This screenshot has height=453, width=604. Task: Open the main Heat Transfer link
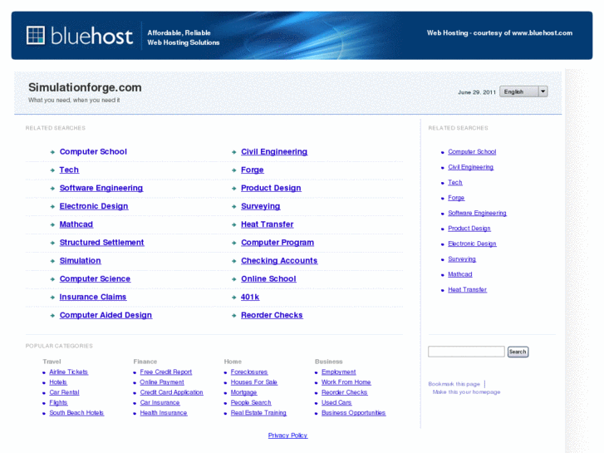268,224
